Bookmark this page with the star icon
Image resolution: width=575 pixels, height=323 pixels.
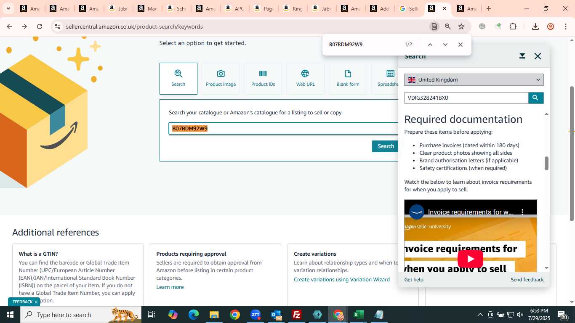point(461,26)
